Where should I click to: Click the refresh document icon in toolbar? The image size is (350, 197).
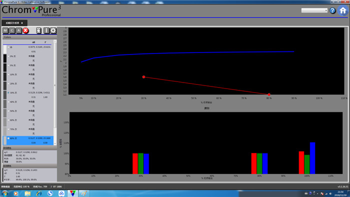tap(38, 30)
